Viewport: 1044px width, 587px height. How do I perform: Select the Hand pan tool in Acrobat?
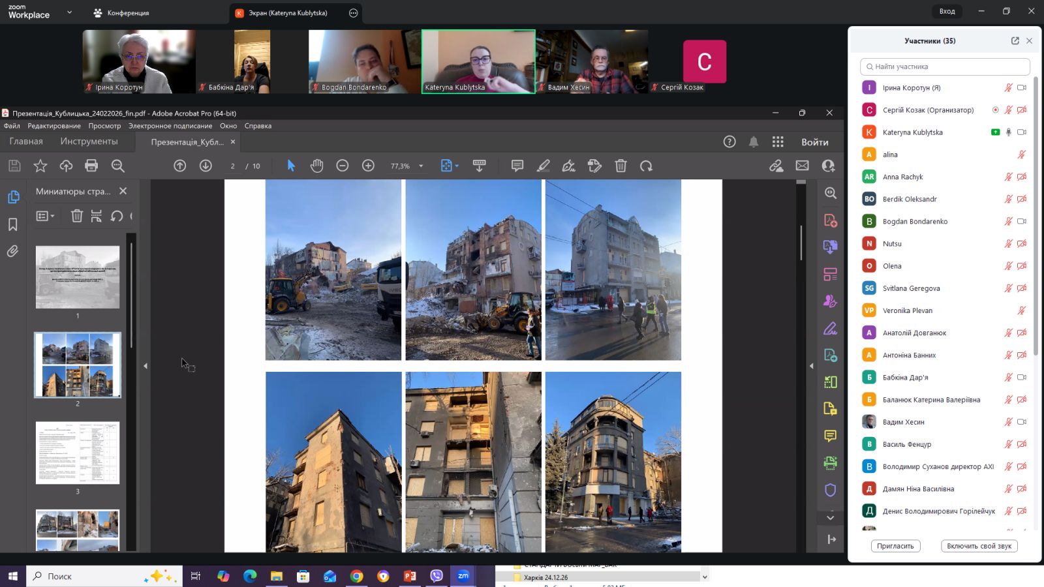click(x=316, y=166)
